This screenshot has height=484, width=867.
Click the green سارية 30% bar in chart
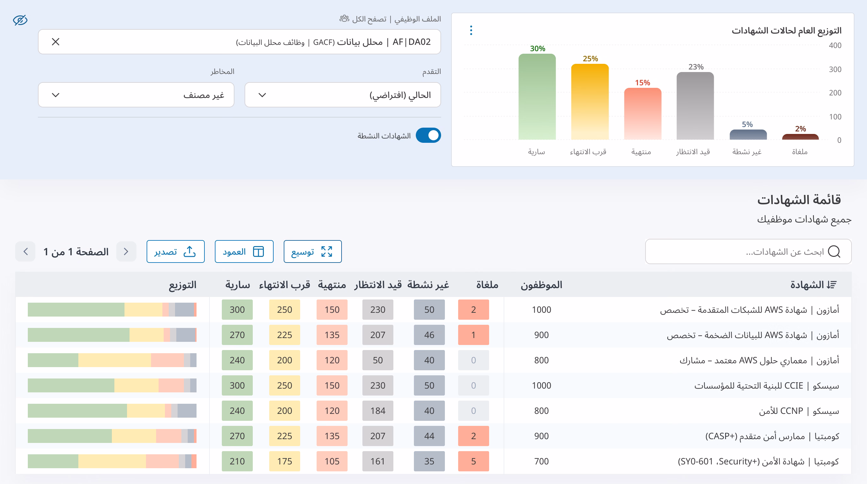(x=537, y=97)
